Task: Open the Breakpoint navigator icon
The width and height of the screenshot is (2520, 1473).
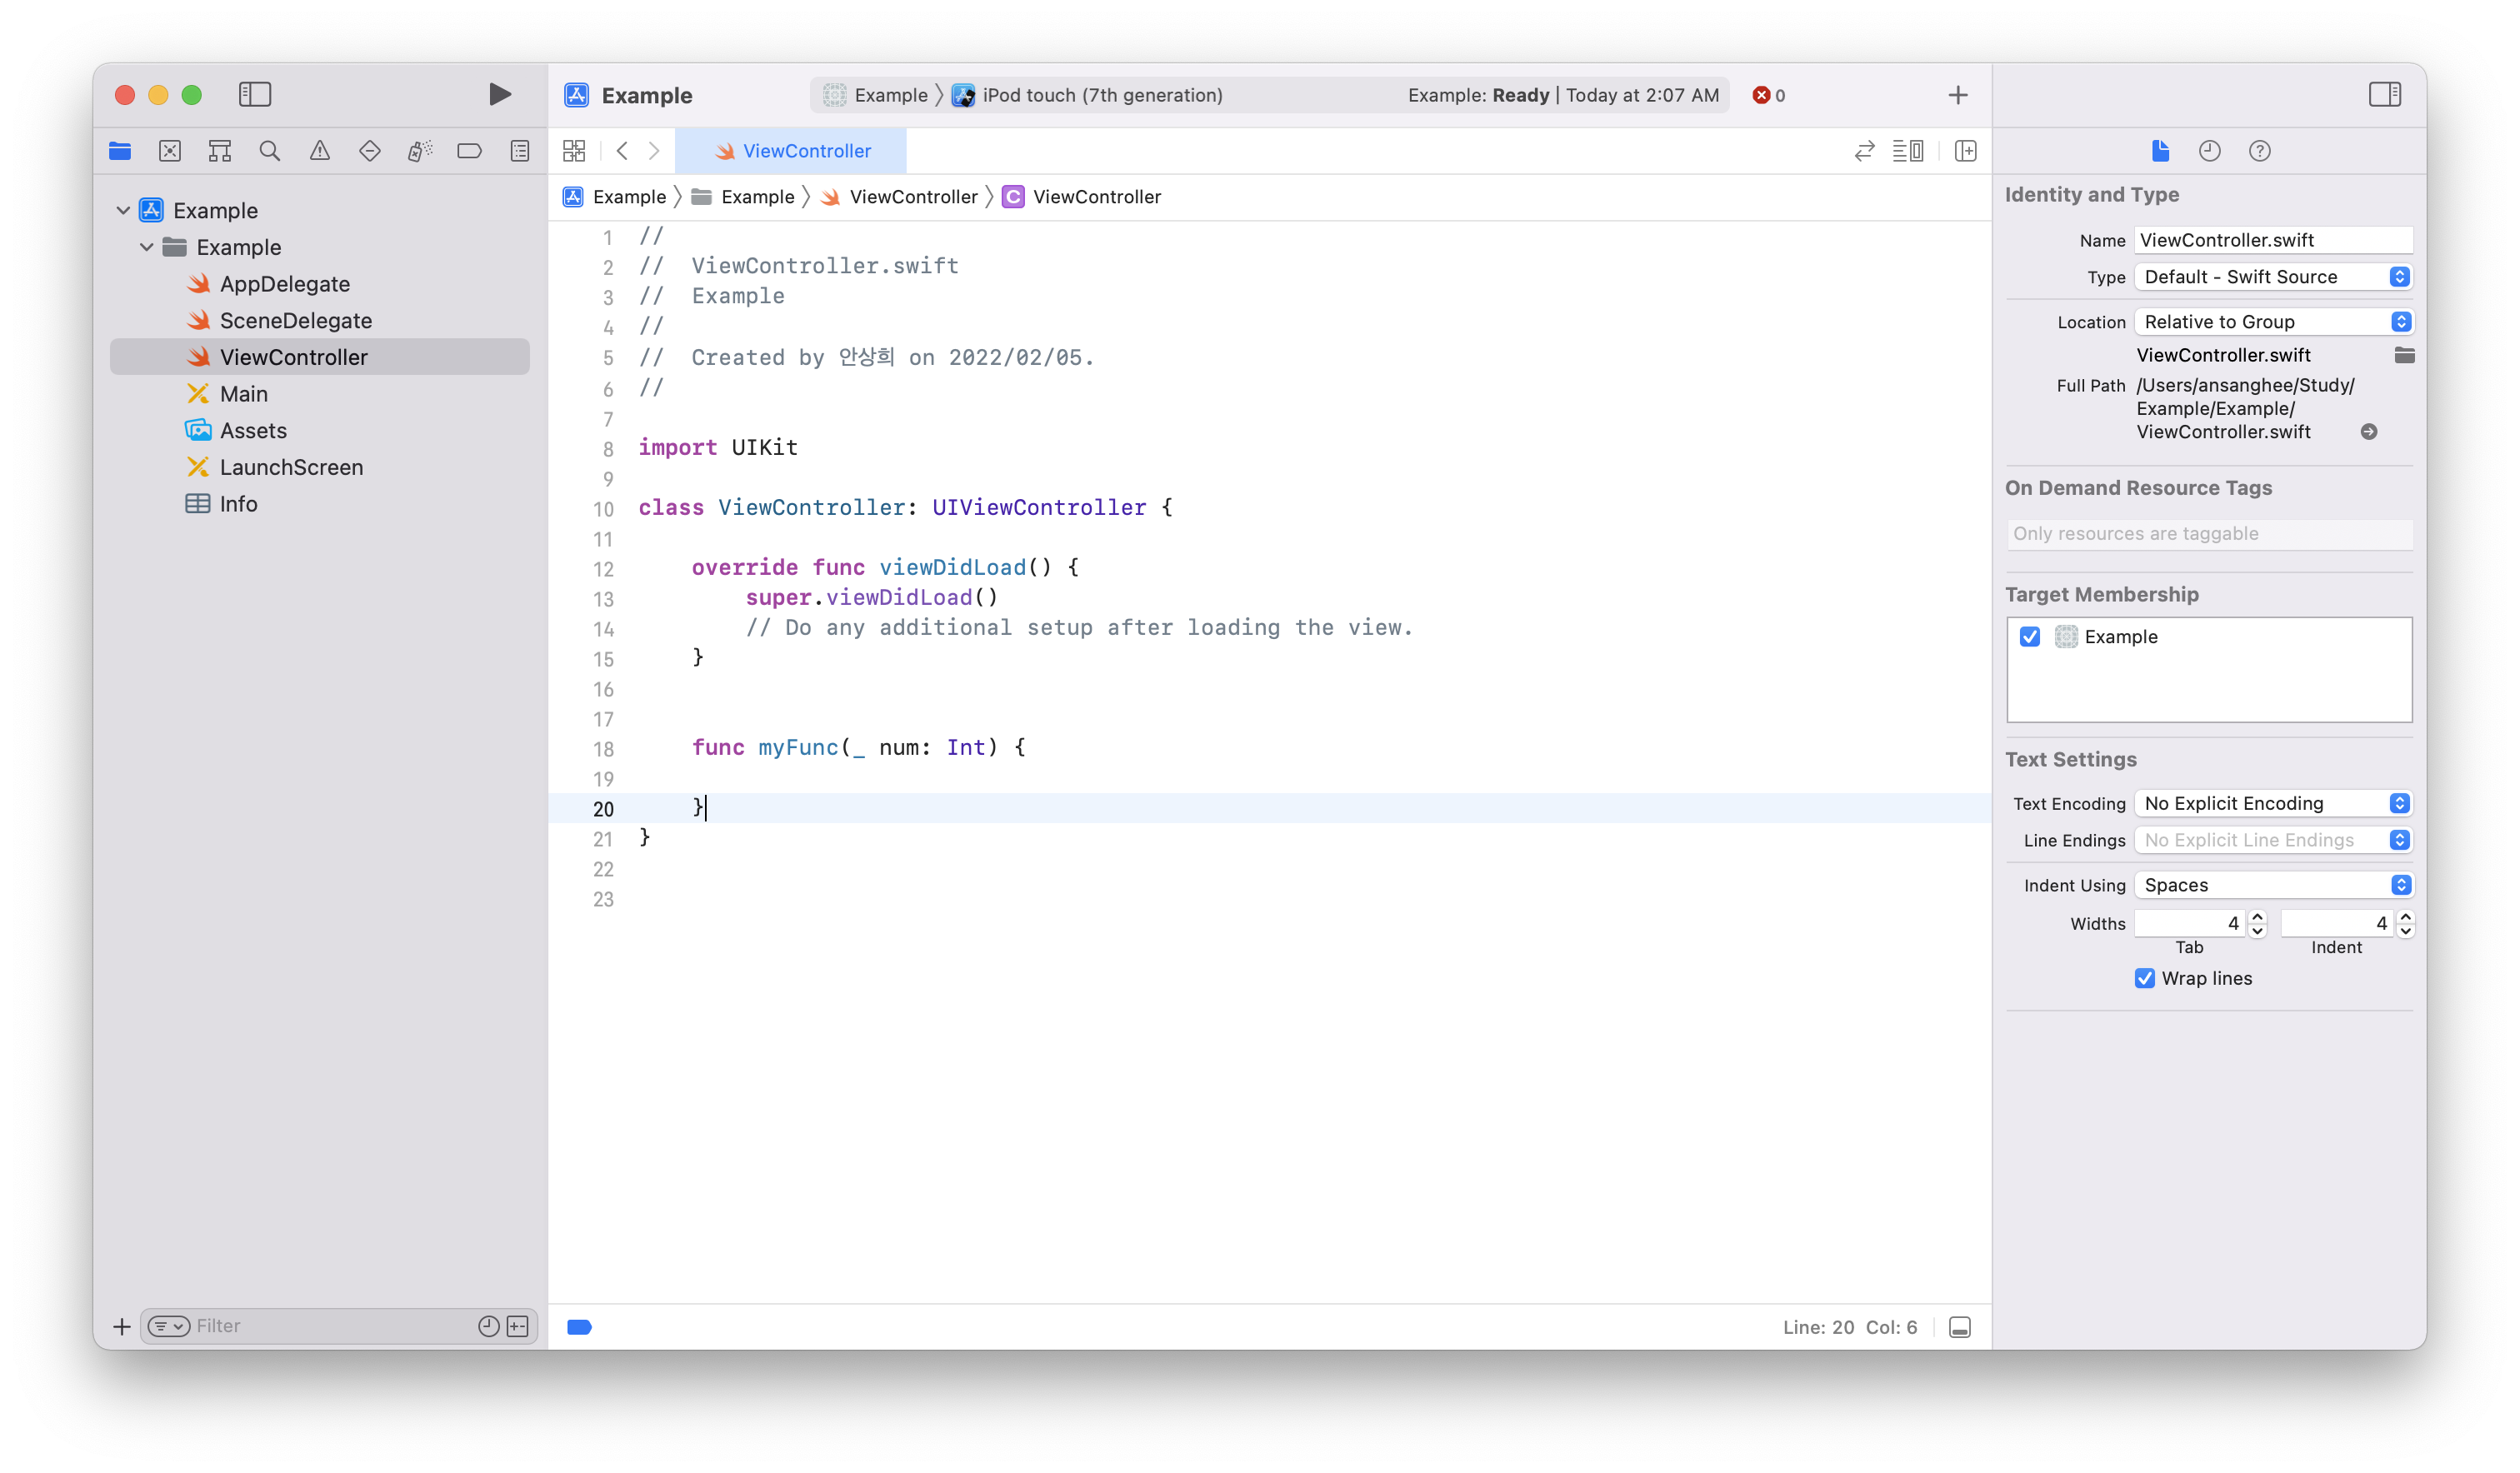Action: 469,151
